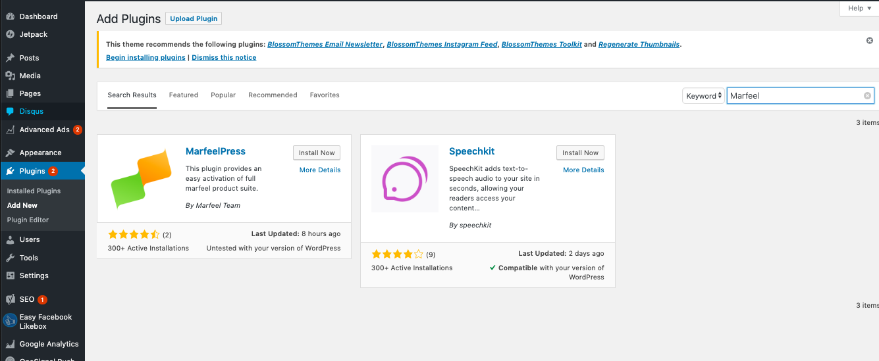This screenshot has height=361, width=879.
Task: Open the Dashboard menu label
Action: click(x=38, y=16)
